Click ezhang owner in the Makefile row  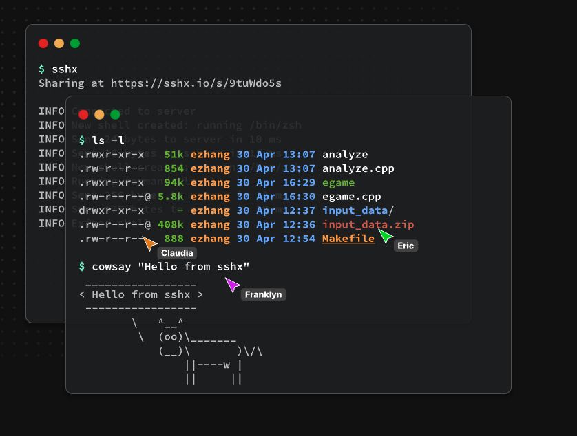click(210, 239)
